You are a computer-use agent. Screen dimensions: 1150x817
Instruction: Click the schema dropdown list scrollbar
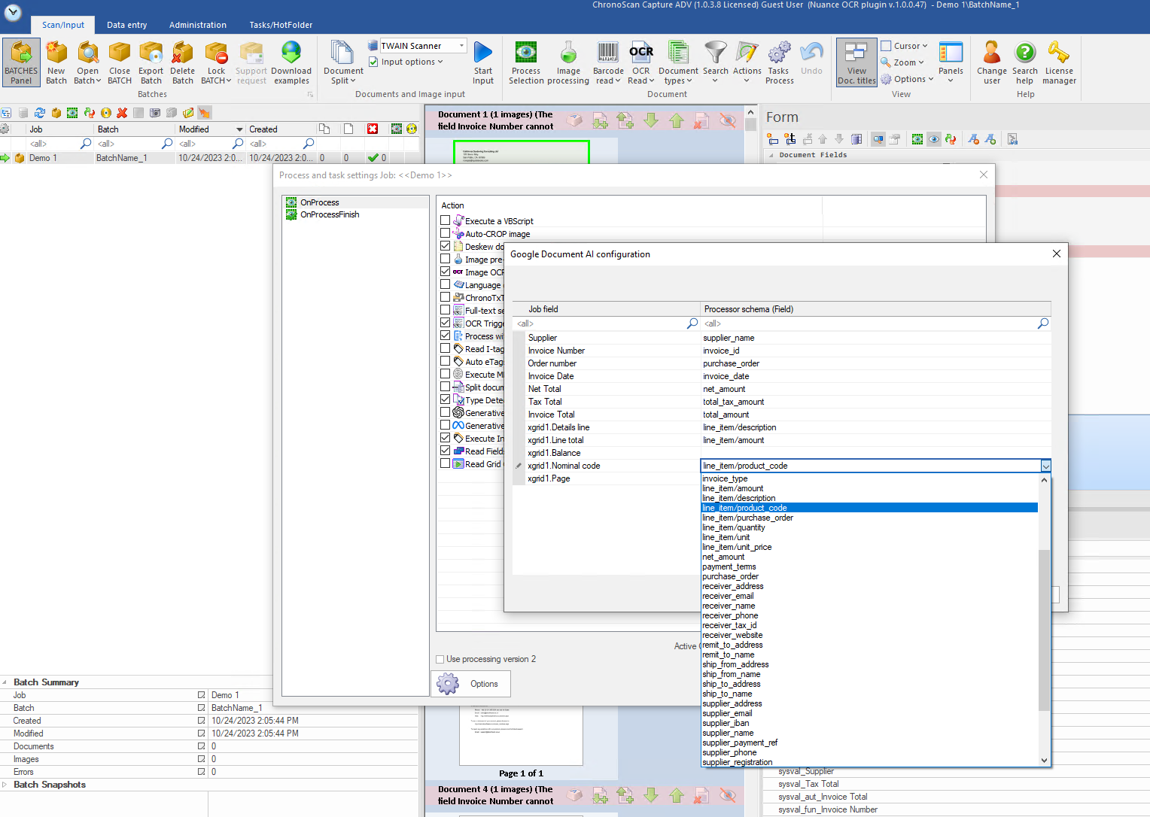(x=1044, y=630)
